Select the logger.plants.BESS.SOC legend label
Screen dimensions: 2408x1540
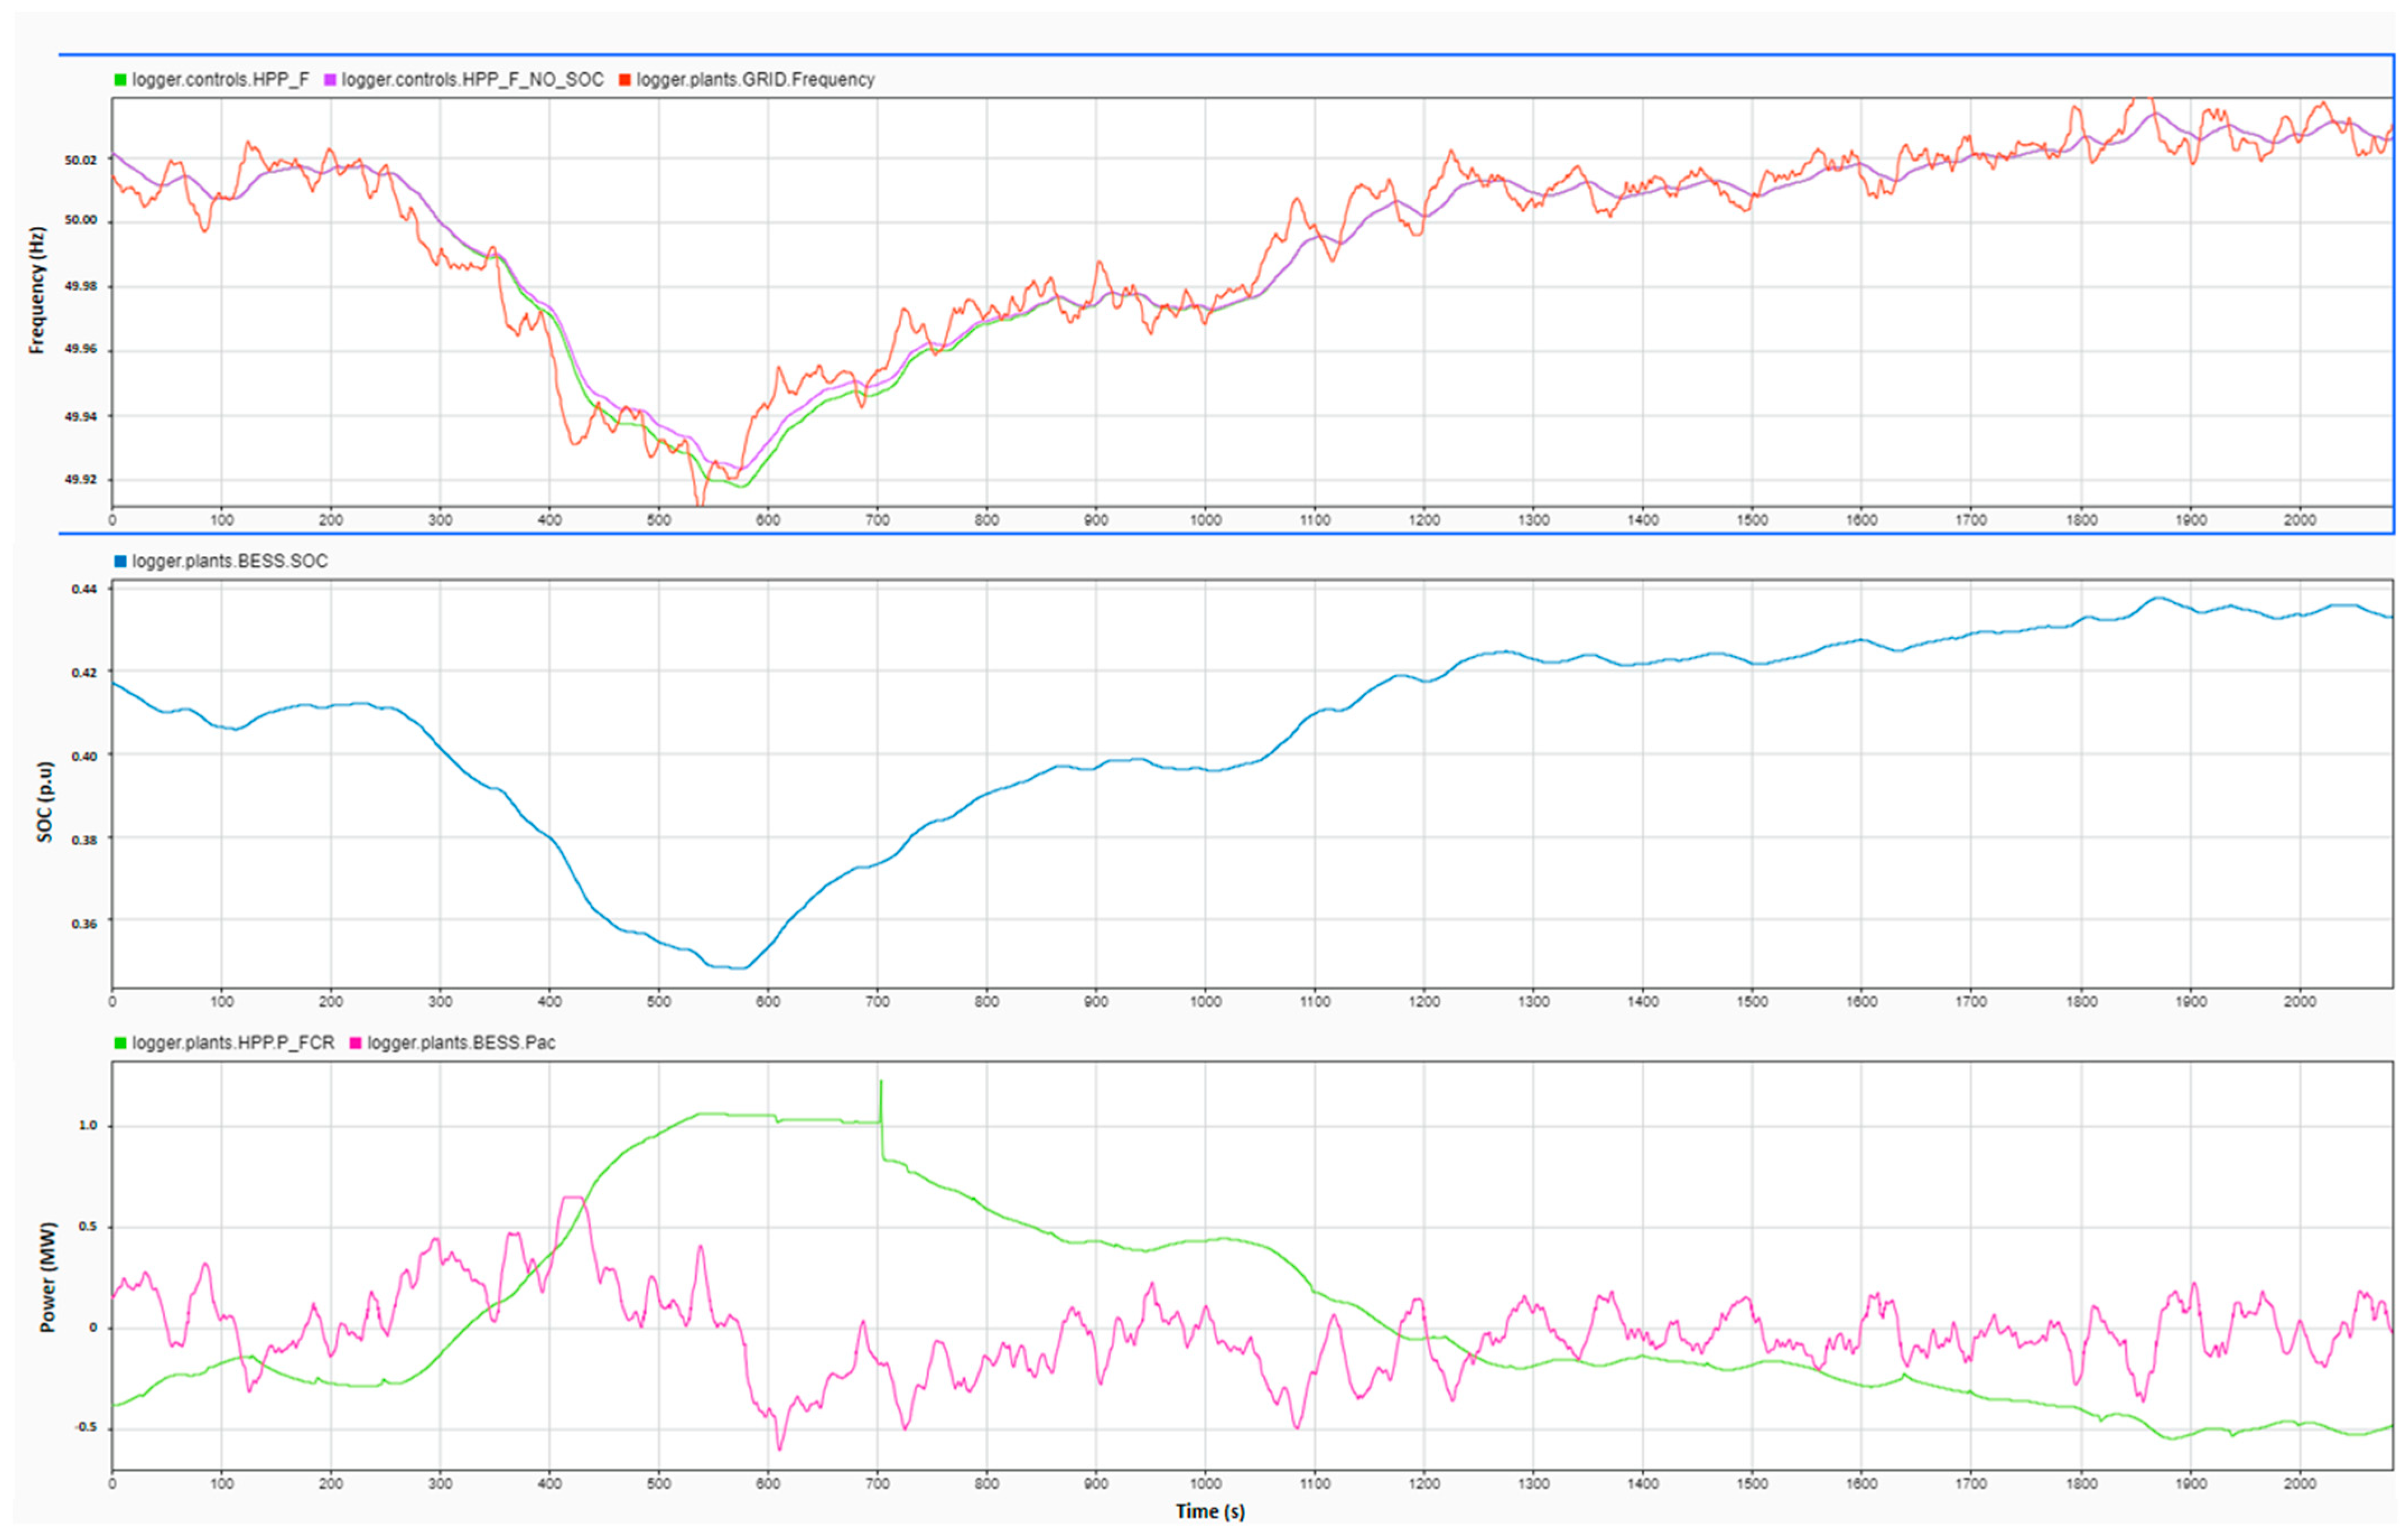(230, 562)
